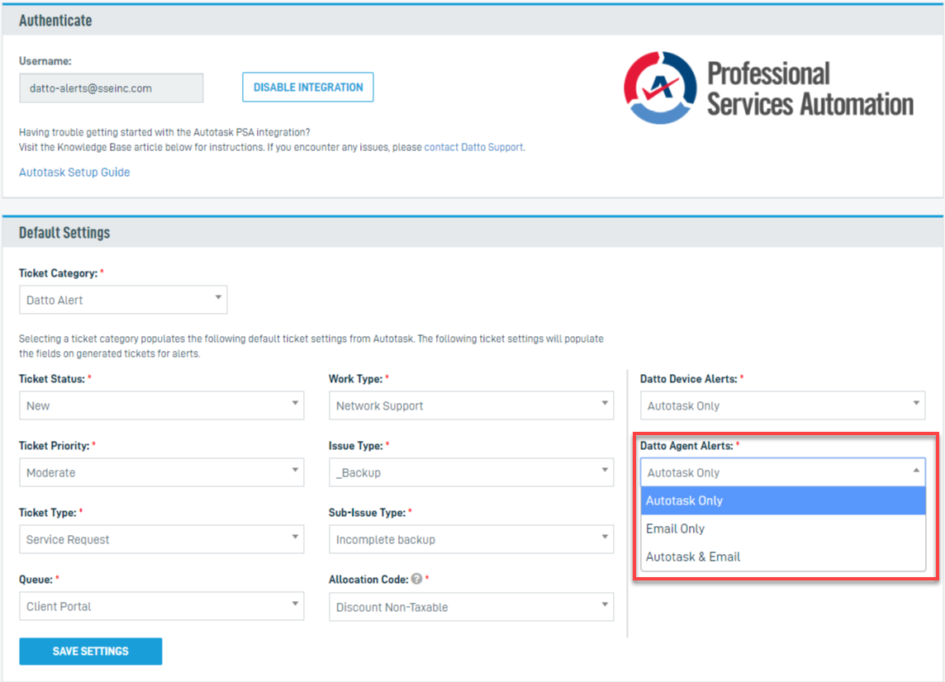Screen dimensions: 945x682
Task: Click the Allocation Code label text
Action: point(368,580)
